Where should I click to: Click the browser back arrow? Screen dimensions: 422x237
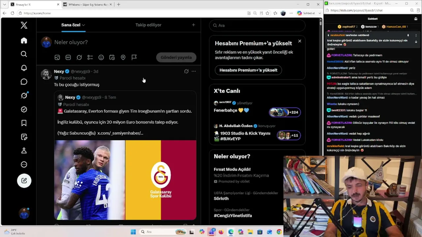4,13
